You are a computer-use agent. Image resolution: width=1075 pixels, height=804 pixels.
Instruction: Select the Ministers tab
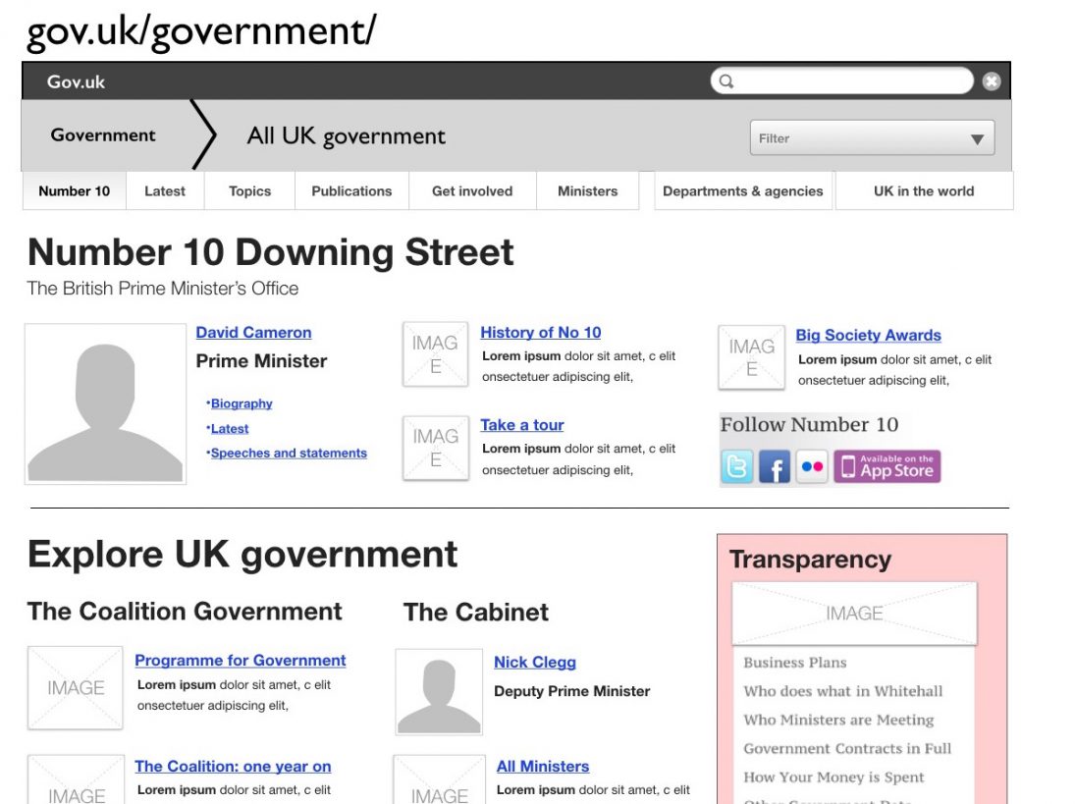click(x=587, y=191)
